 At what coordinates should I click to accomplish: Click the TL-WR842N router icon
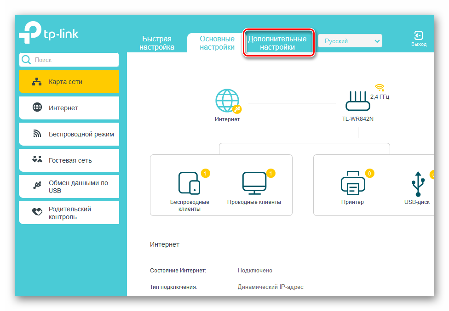[358, 101]
